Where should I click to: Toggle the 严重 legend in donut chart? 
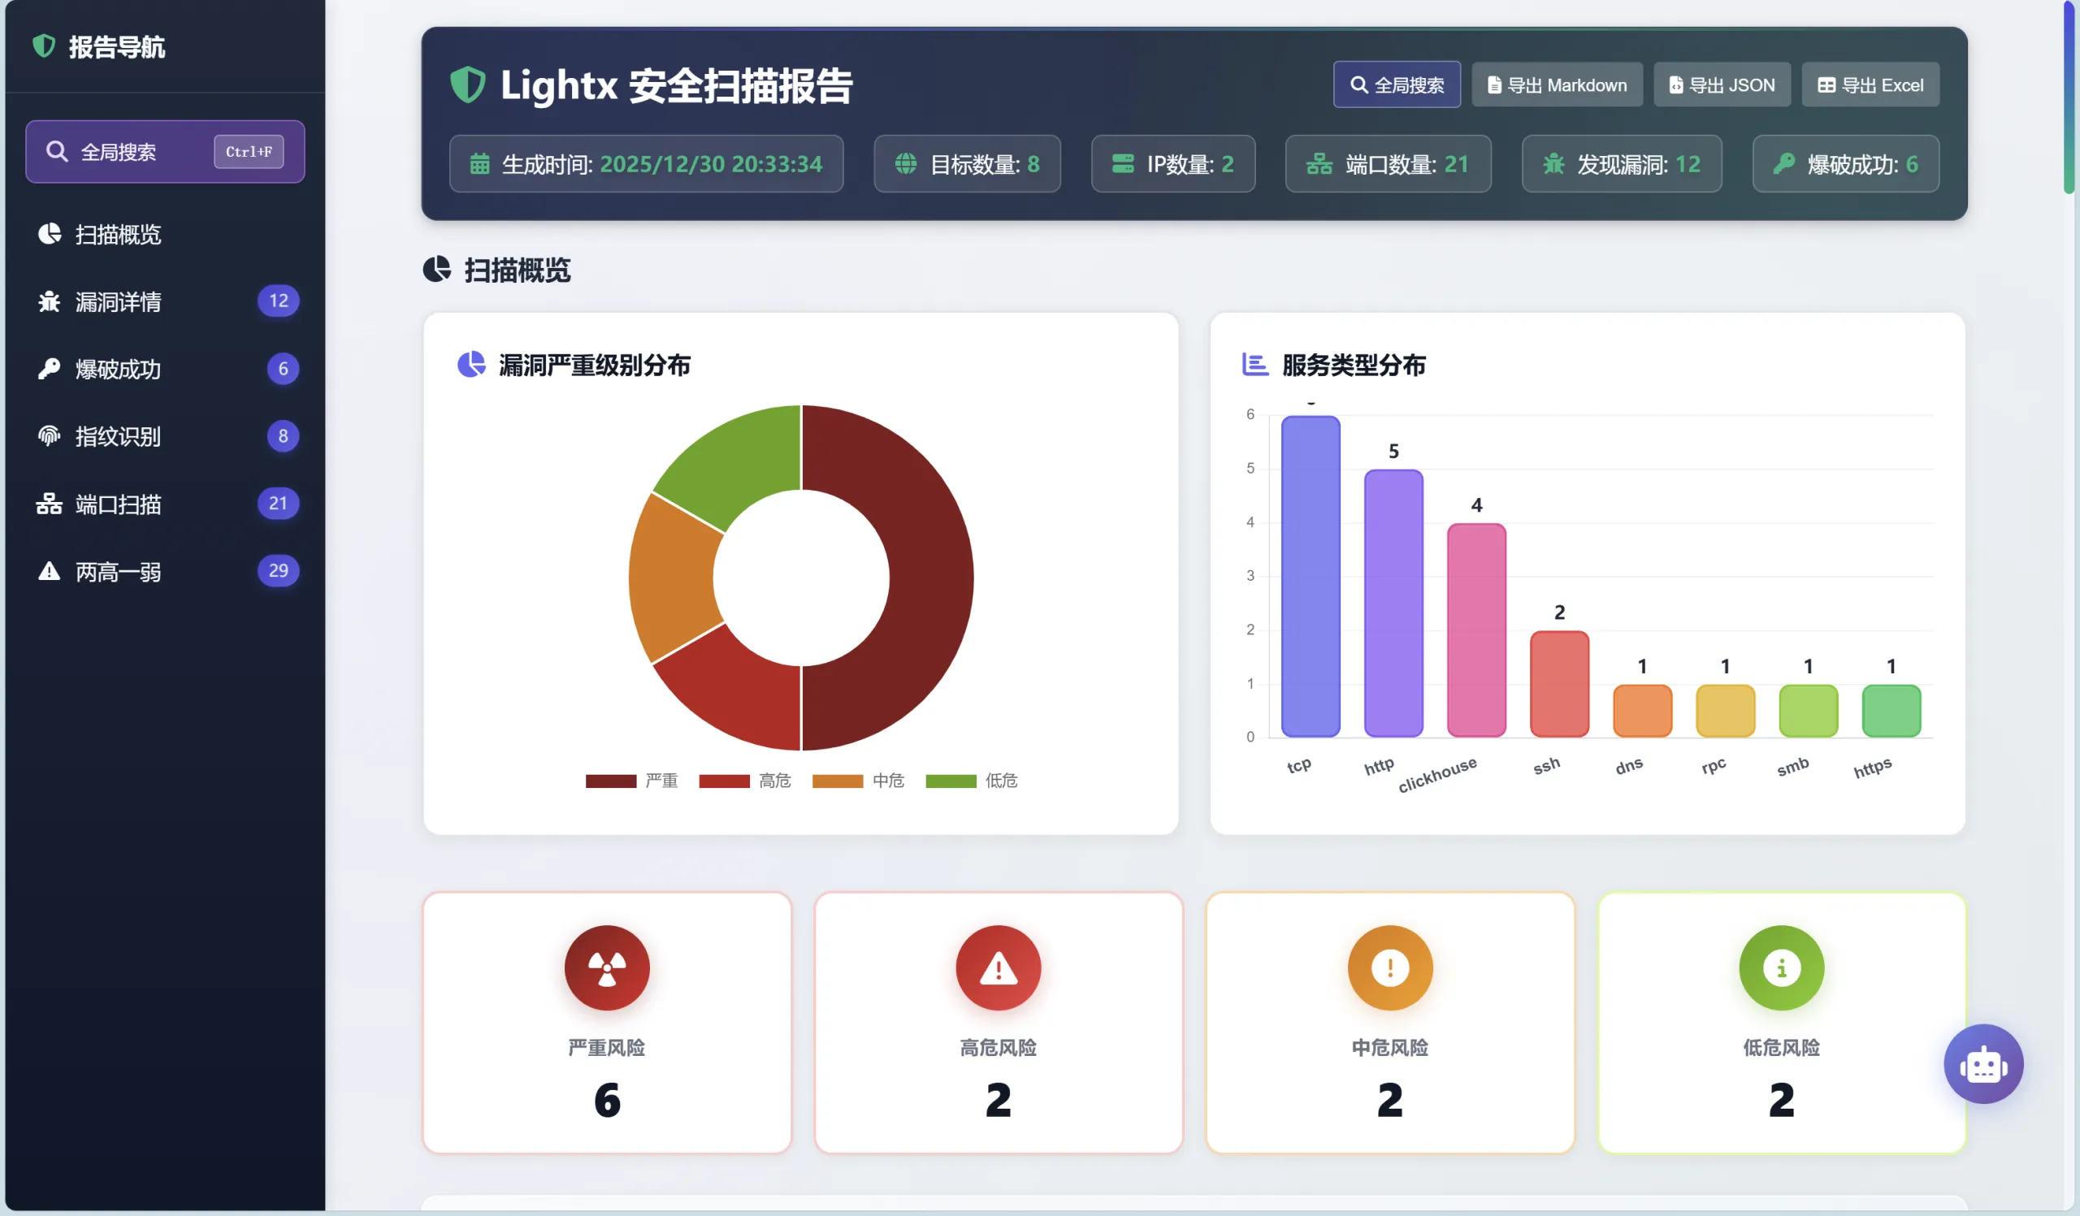(x=633, y=781)
